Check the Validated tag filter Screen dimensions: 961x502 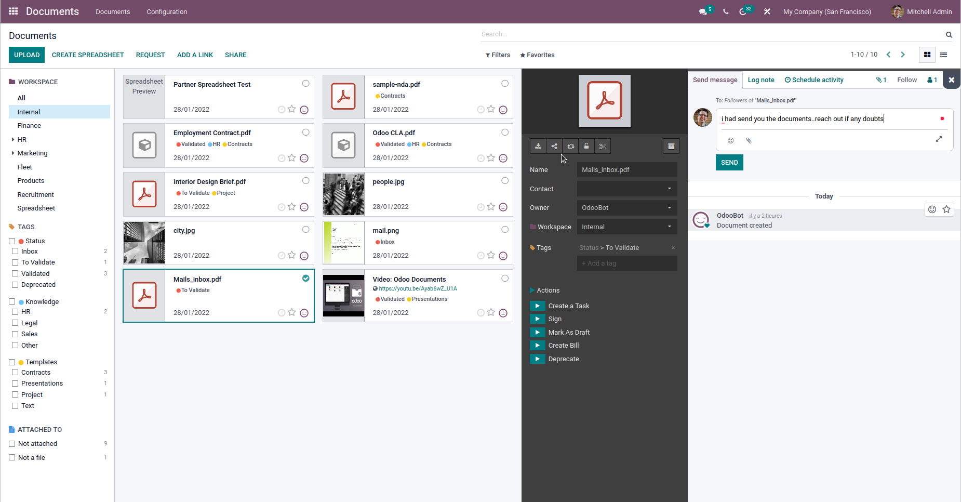15,274
